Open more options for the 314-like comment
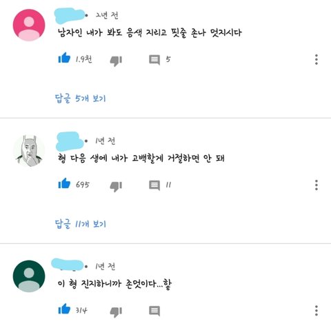Screen dimensions: 331x328 coord(317,311)
